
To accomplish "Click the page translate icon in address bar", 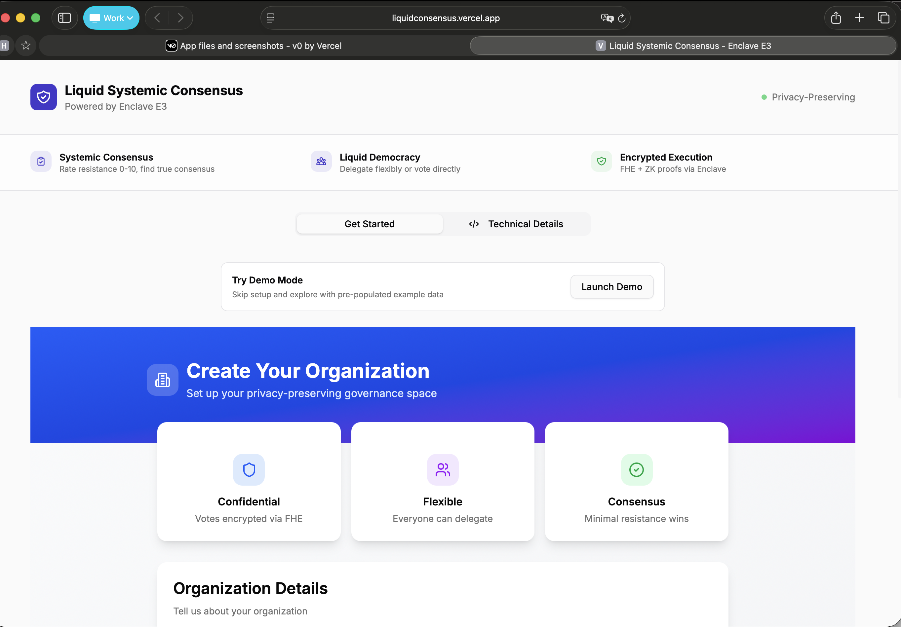I will 607,18.
